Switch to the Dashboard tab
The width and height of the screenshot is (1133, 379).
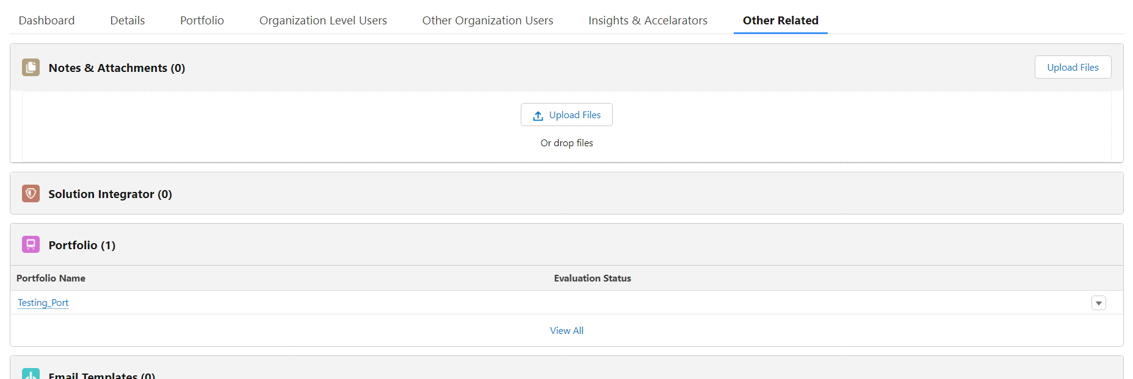(x=46, y=21)
